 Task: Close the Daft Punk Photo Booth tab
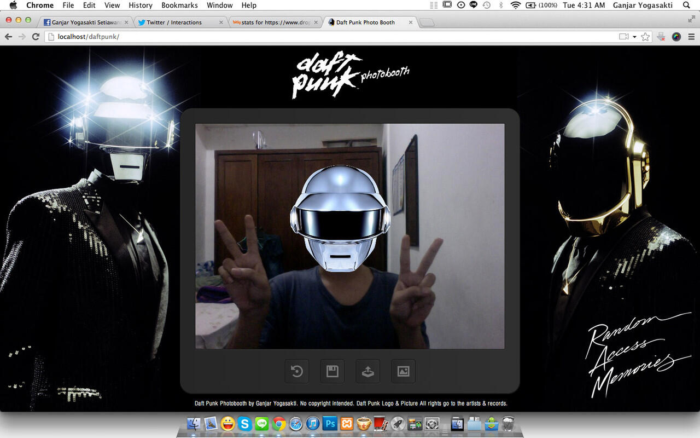411,22
